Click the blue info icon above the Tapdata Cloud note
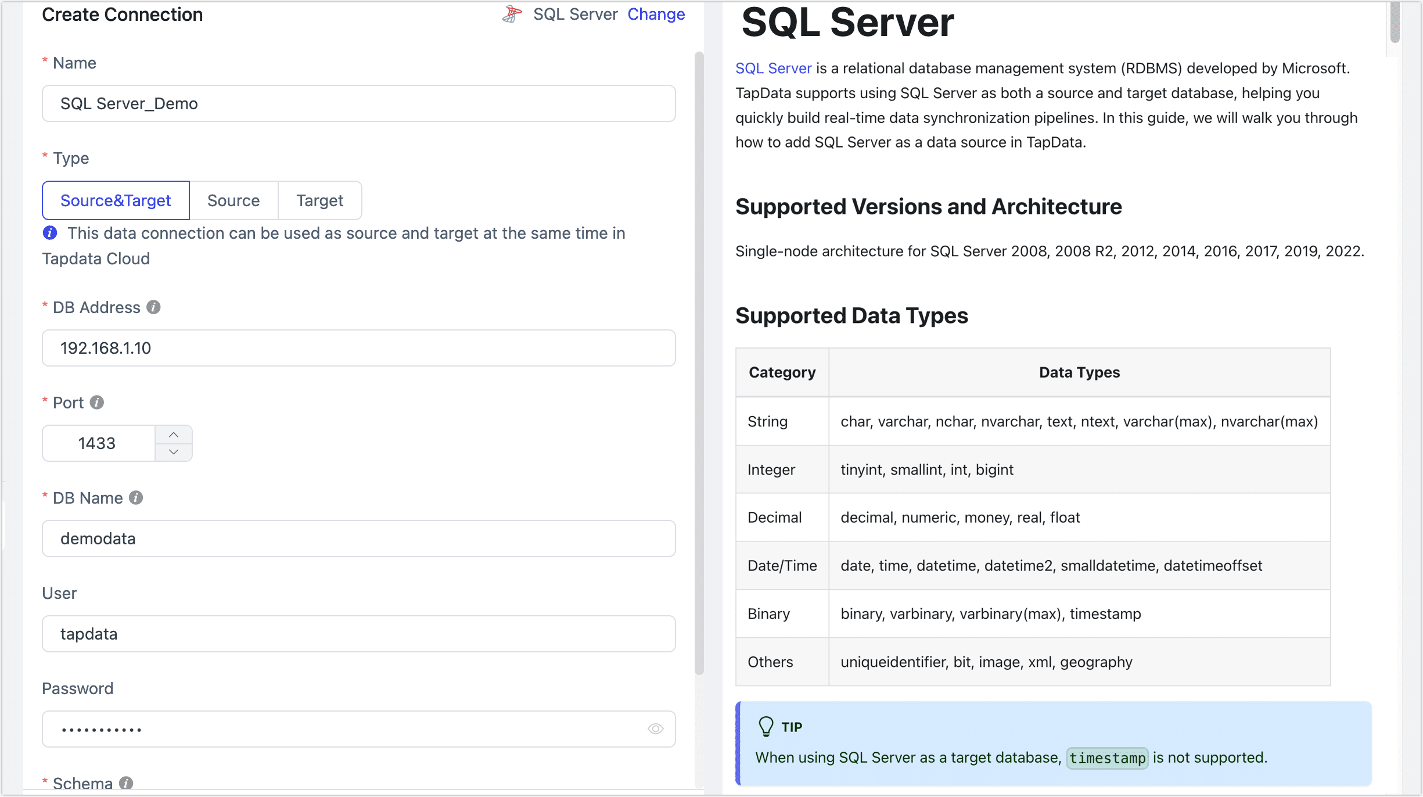The height and width of the screenshot is (797, 1423). (x=50, y=233)
